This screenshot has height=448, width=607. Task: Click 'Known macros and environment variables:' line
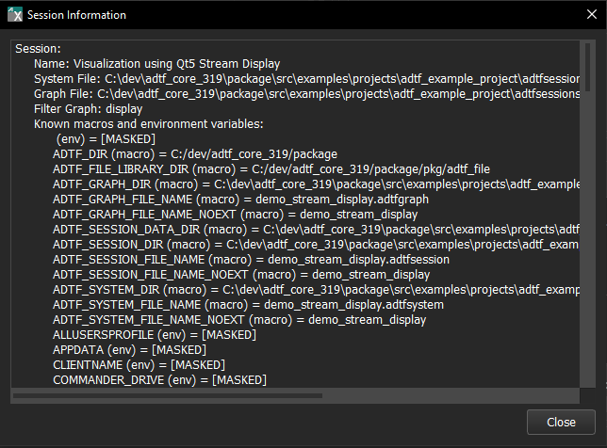(149, 124)
